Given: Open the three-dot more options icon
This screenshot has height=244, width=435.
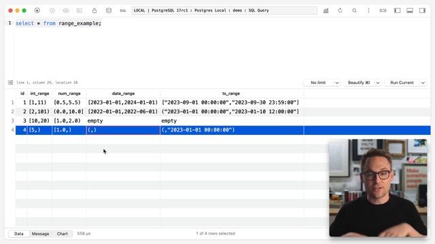Looking at the screenshot, I should 368,11.
